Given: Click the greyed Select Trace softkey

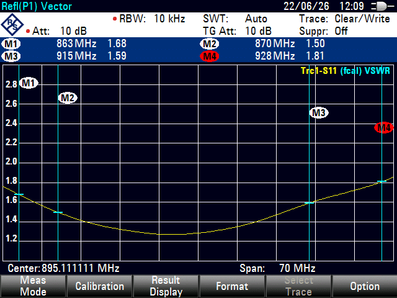Looking at the screenshot, I should 298,286.
